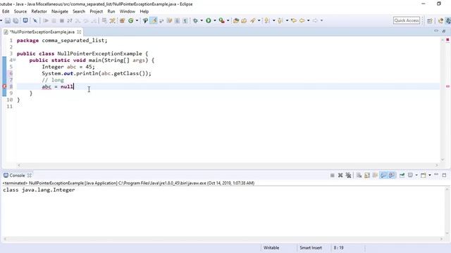Open the Open Console dropdown arrow
The image size is (451, 253).
point(430,175)
